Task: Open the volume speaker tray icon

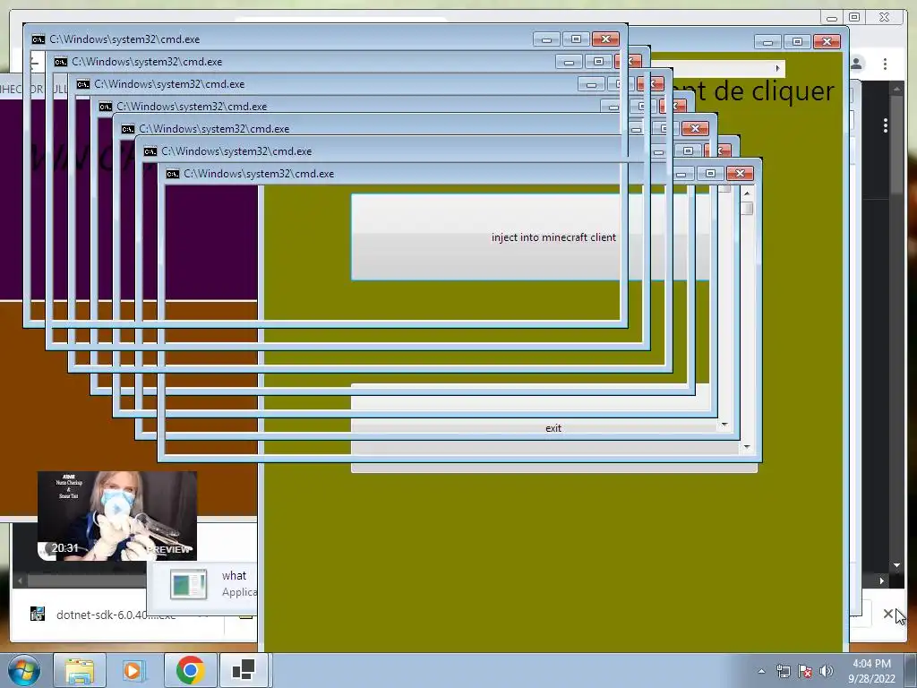Action: click(826, 671)
